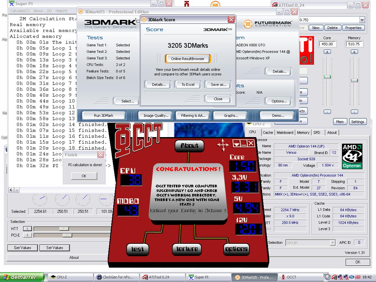Open Settings in ATITool
Screen dimensions: 376x282
tap(357, 122)
